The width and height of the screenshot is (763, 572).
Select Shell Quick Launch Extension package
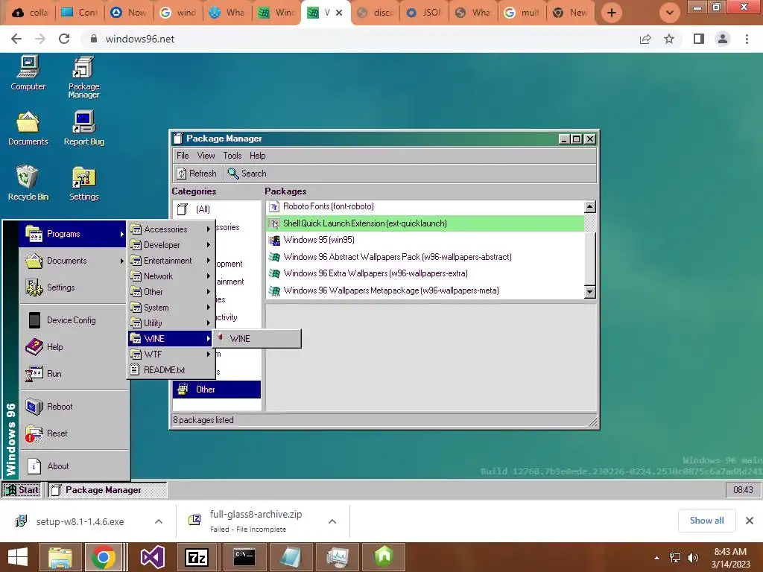pos(425,223)
